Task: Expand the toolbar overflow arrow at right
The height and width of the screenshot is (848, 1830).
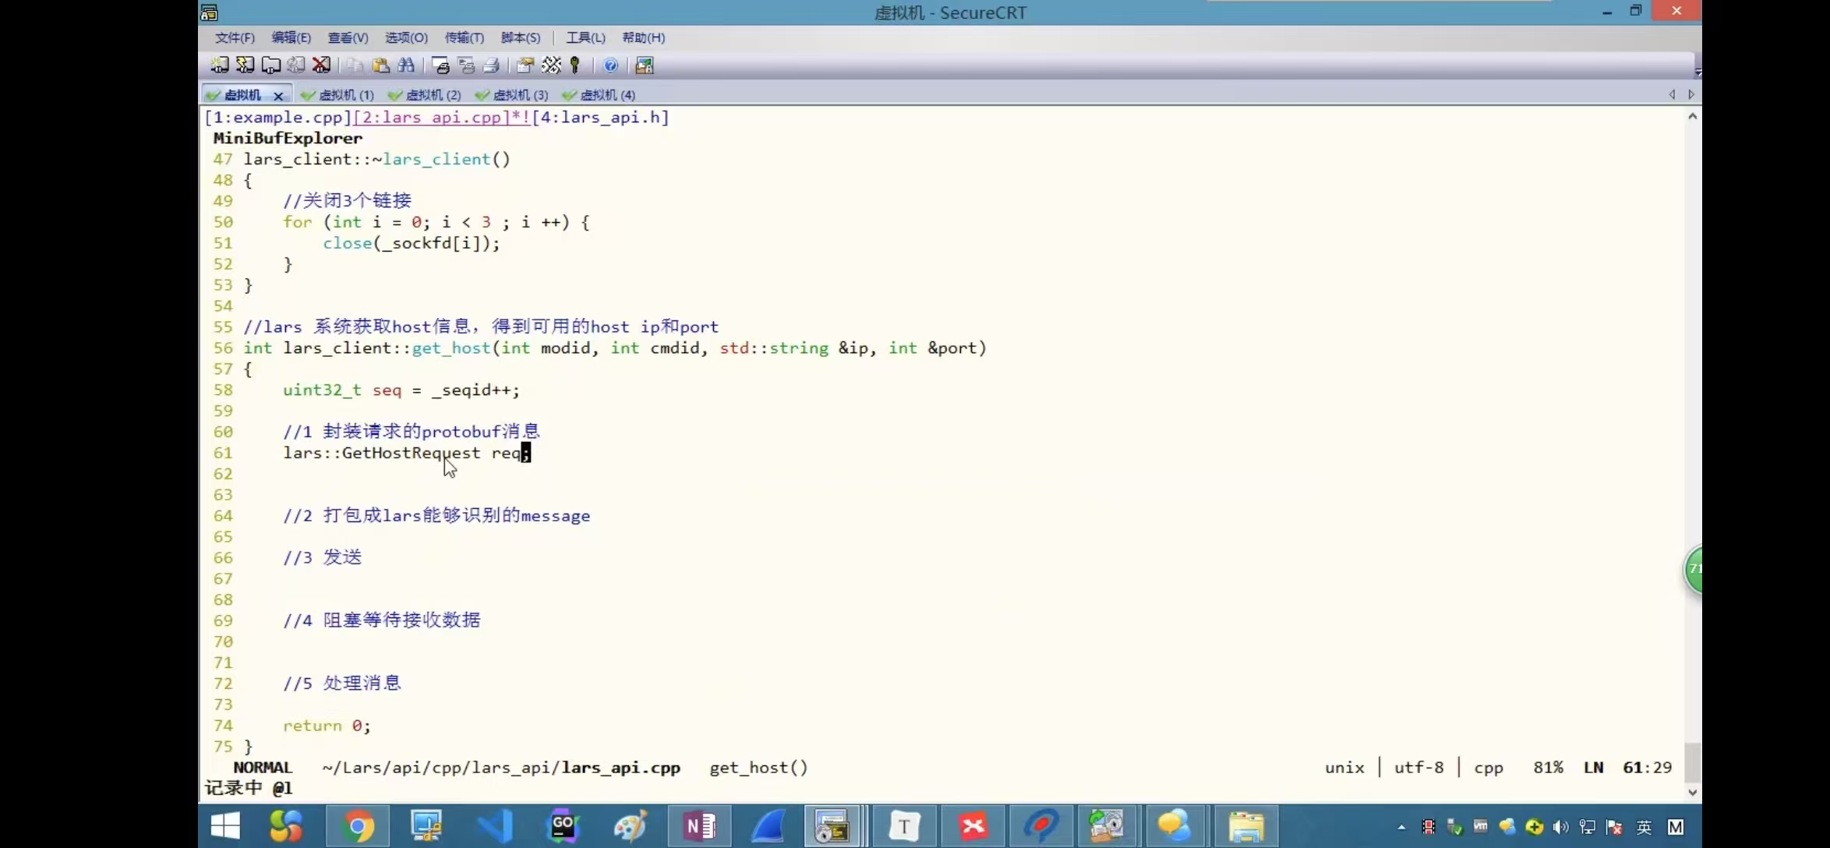Action: [x=1697, y=71]
